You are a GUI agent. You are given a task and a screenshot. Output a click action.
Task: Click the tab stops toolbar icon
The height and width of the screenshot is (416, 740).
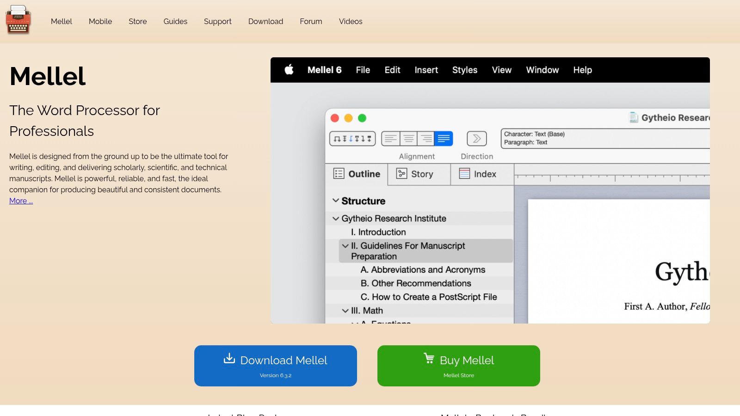(x=352, y=139)
